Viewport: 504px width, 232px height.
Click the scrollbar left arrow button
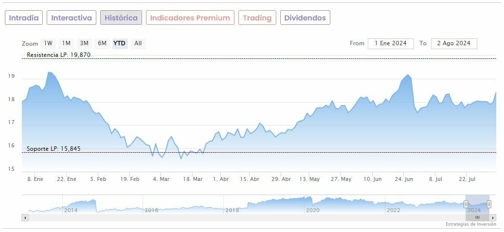coord(25,217)
